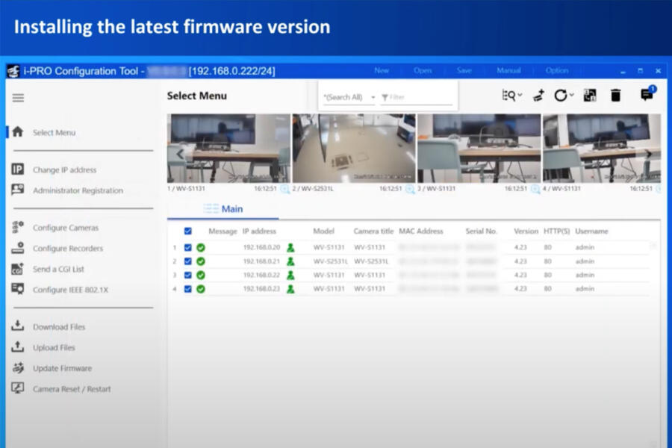Uncheck the checkbox for row 192.168.0.22
This screenshot has width=672, height=448.
187,275
